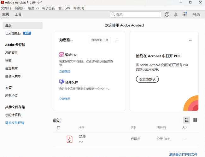Click the help question mark icon
The height and width of the screenshot is (157, 205).
click(167, 14)
